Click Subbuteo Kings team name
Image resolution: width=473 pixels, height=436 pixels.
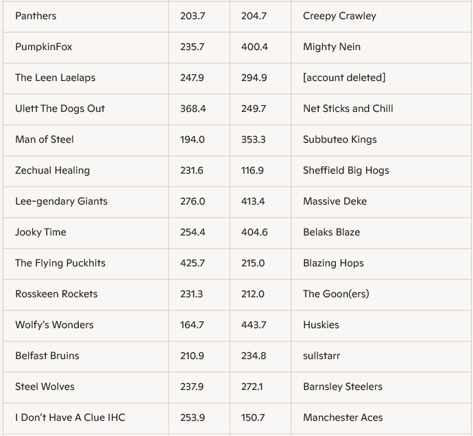click(x=340, y=139)
